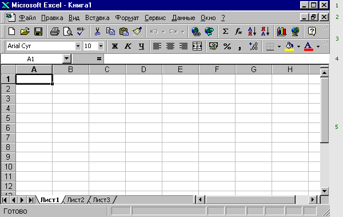Sort descending Я-А
Screen dimensions: 343x217
point(265,31)
